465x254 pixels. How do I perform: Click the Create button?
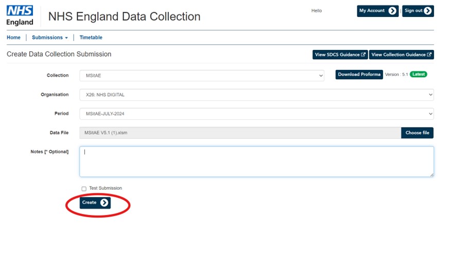(95, 203)
